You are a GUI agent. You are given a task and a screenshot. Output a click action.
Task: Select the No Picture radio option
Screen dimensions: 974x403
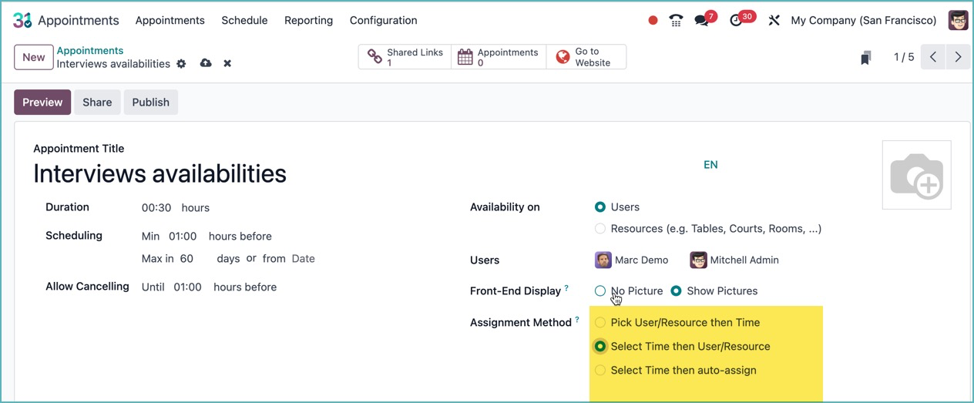point(600,291)
